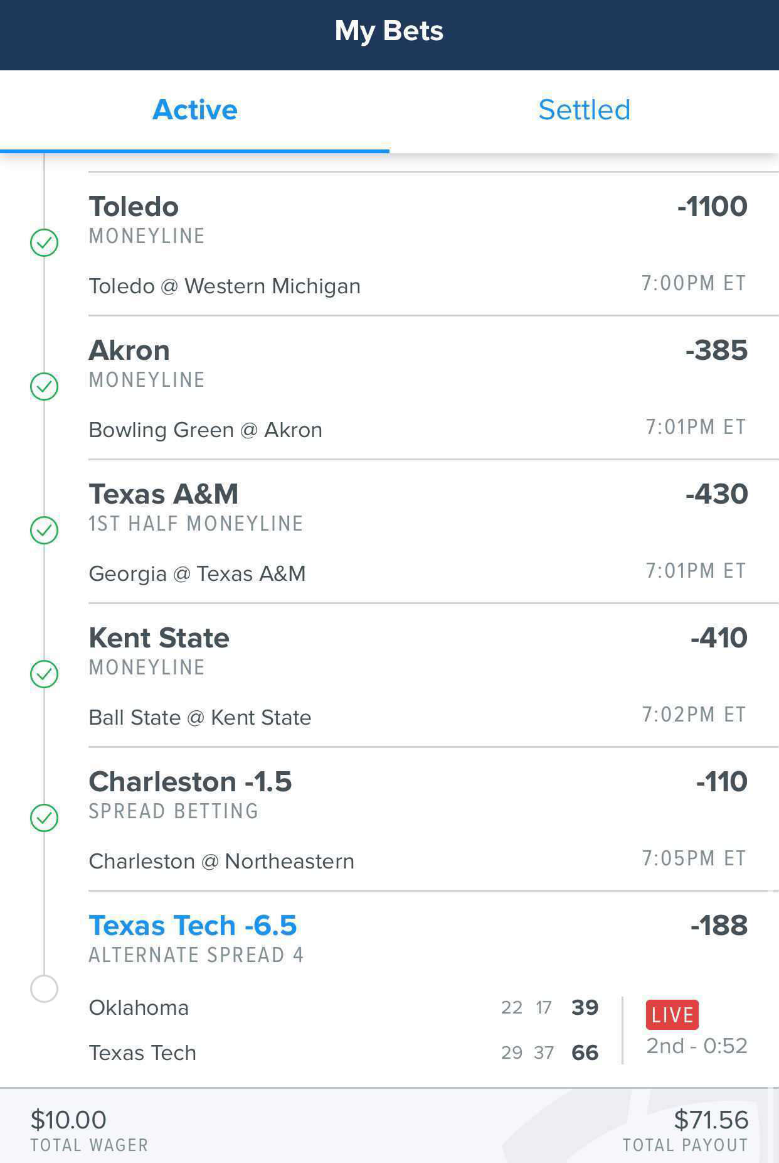Tap the red LIVE badge

click(672, 1015)
